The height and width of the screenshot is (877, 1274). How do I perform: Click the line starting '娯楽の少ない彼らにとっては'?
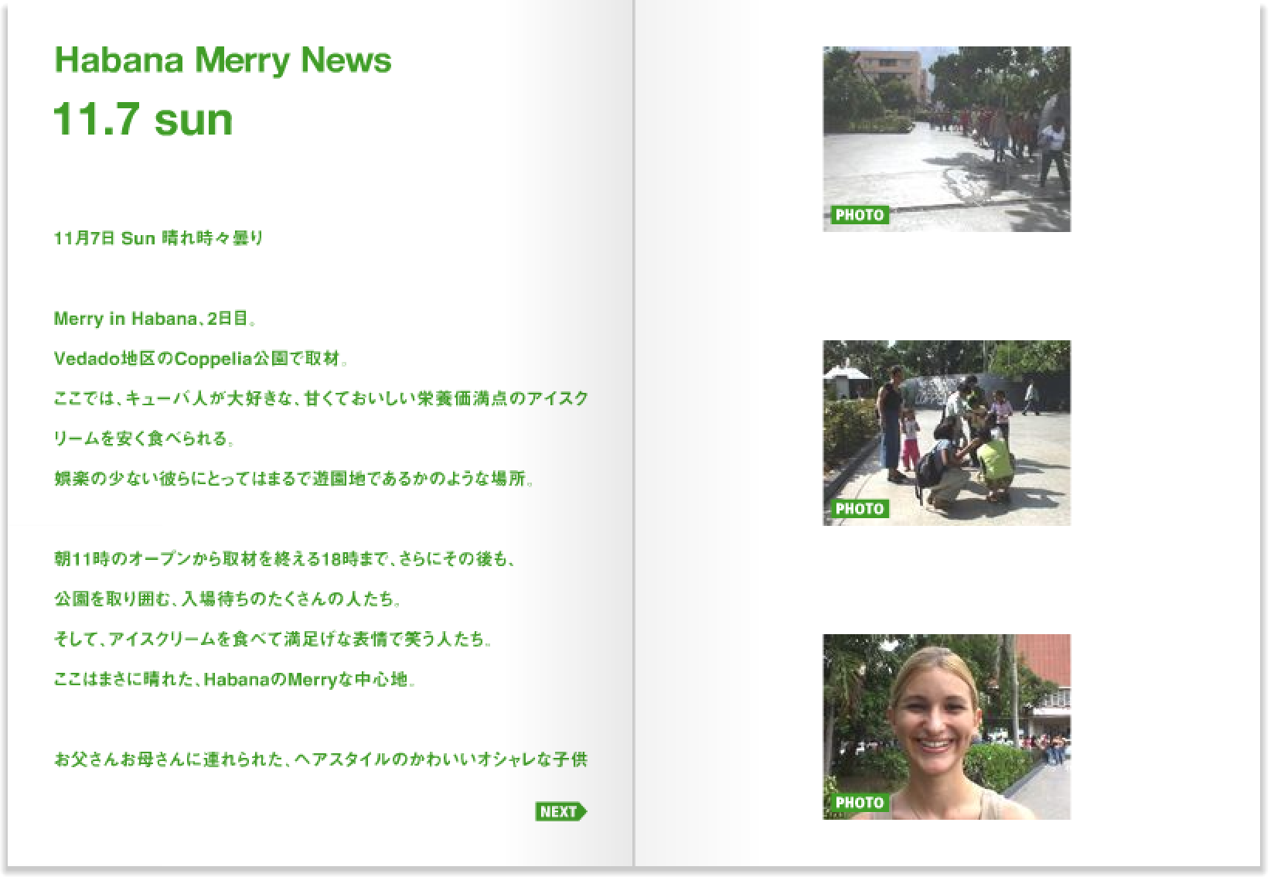coord(295,479)
